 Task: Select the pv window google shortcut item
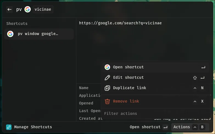point(38,34)
